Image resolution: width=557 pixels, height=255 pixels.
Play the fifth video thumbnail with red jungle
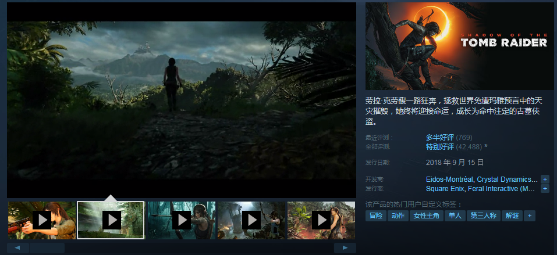point(321,220)
